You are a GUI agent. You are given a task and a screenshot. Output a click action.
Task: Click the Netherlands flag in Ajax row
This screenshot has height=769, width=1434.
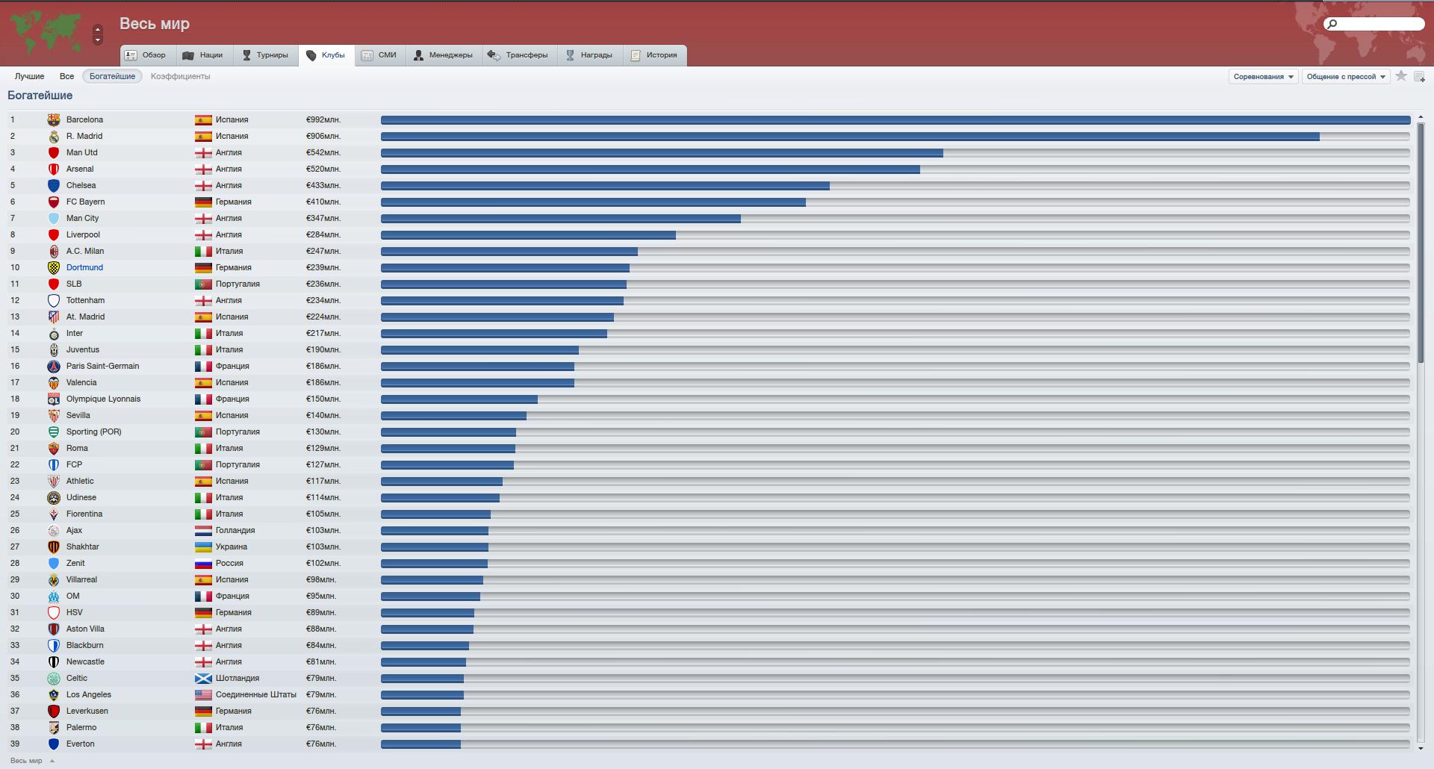203,530
